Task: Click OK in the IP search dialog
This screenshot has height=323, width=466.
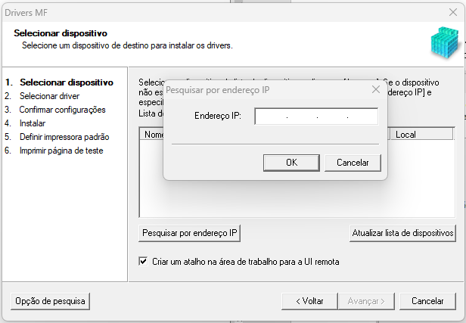Action: tap(291, 163)
